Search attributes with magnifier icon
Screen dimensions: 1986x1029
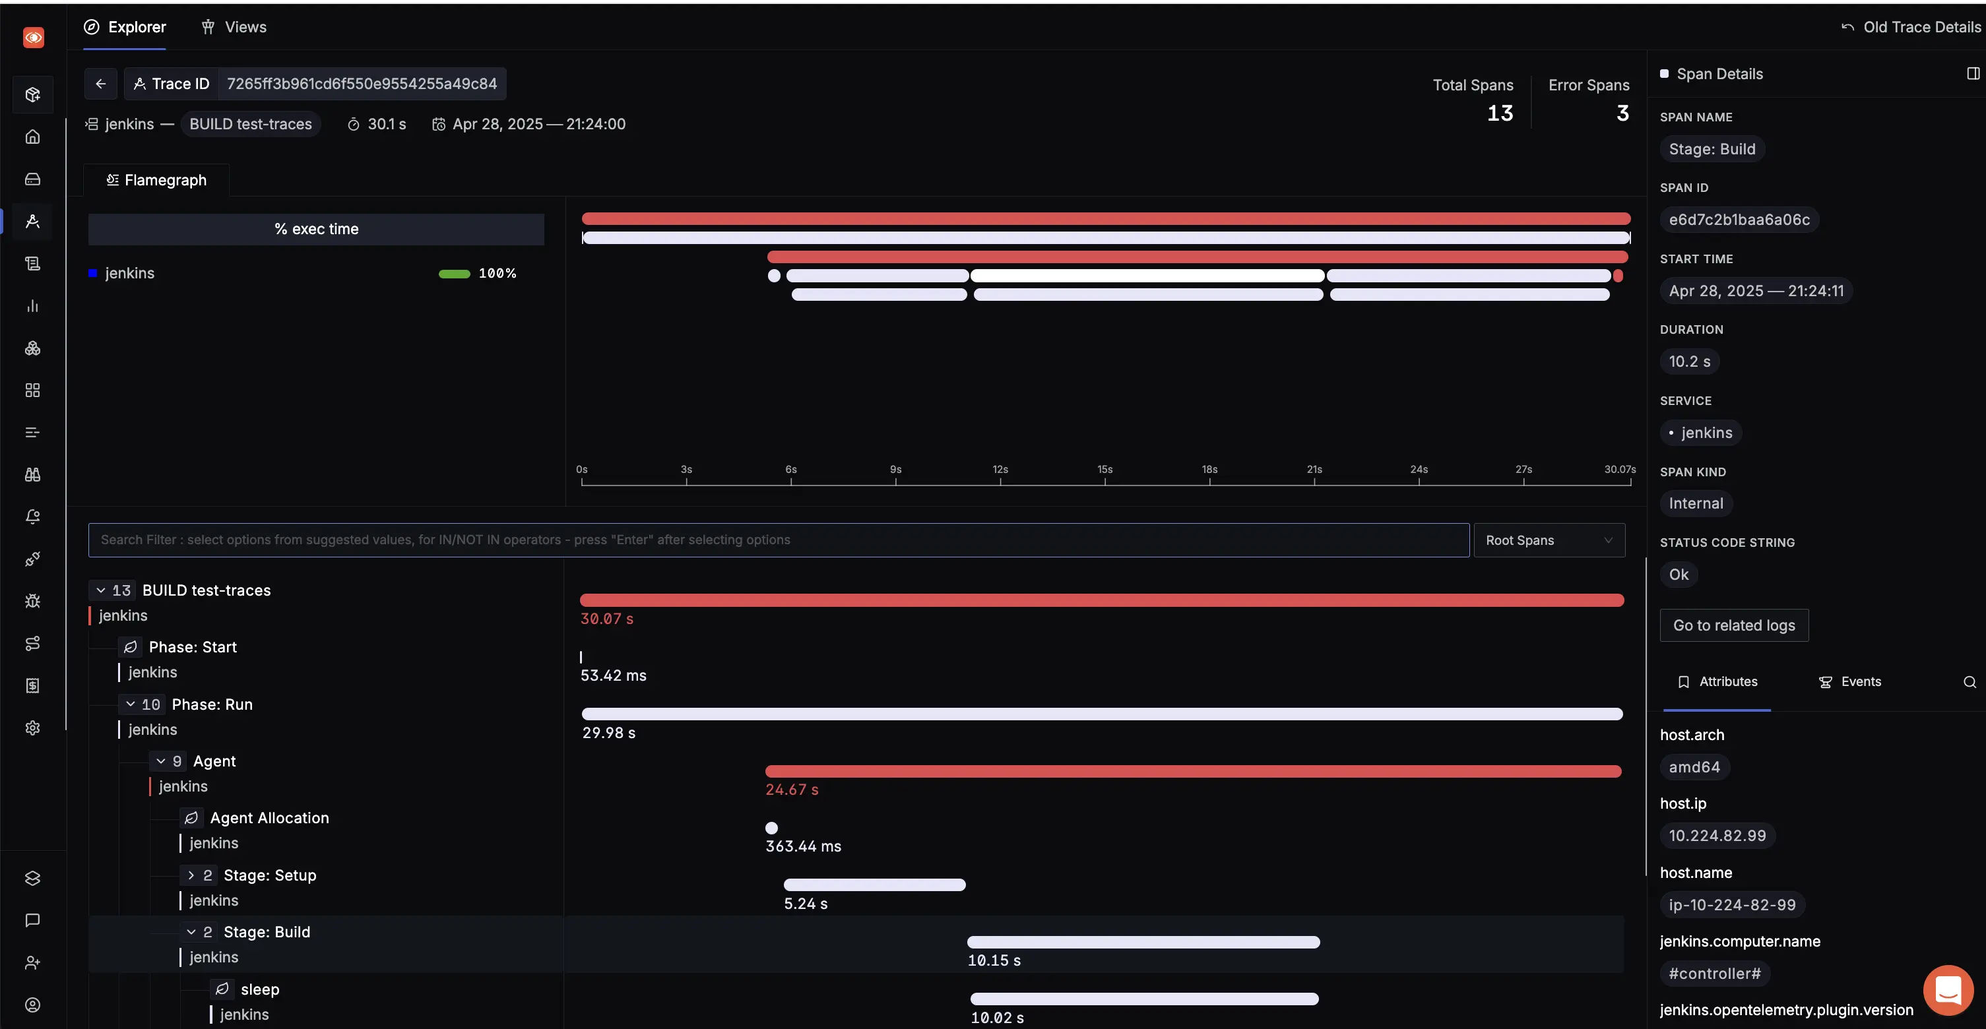tap(1970, 682)
